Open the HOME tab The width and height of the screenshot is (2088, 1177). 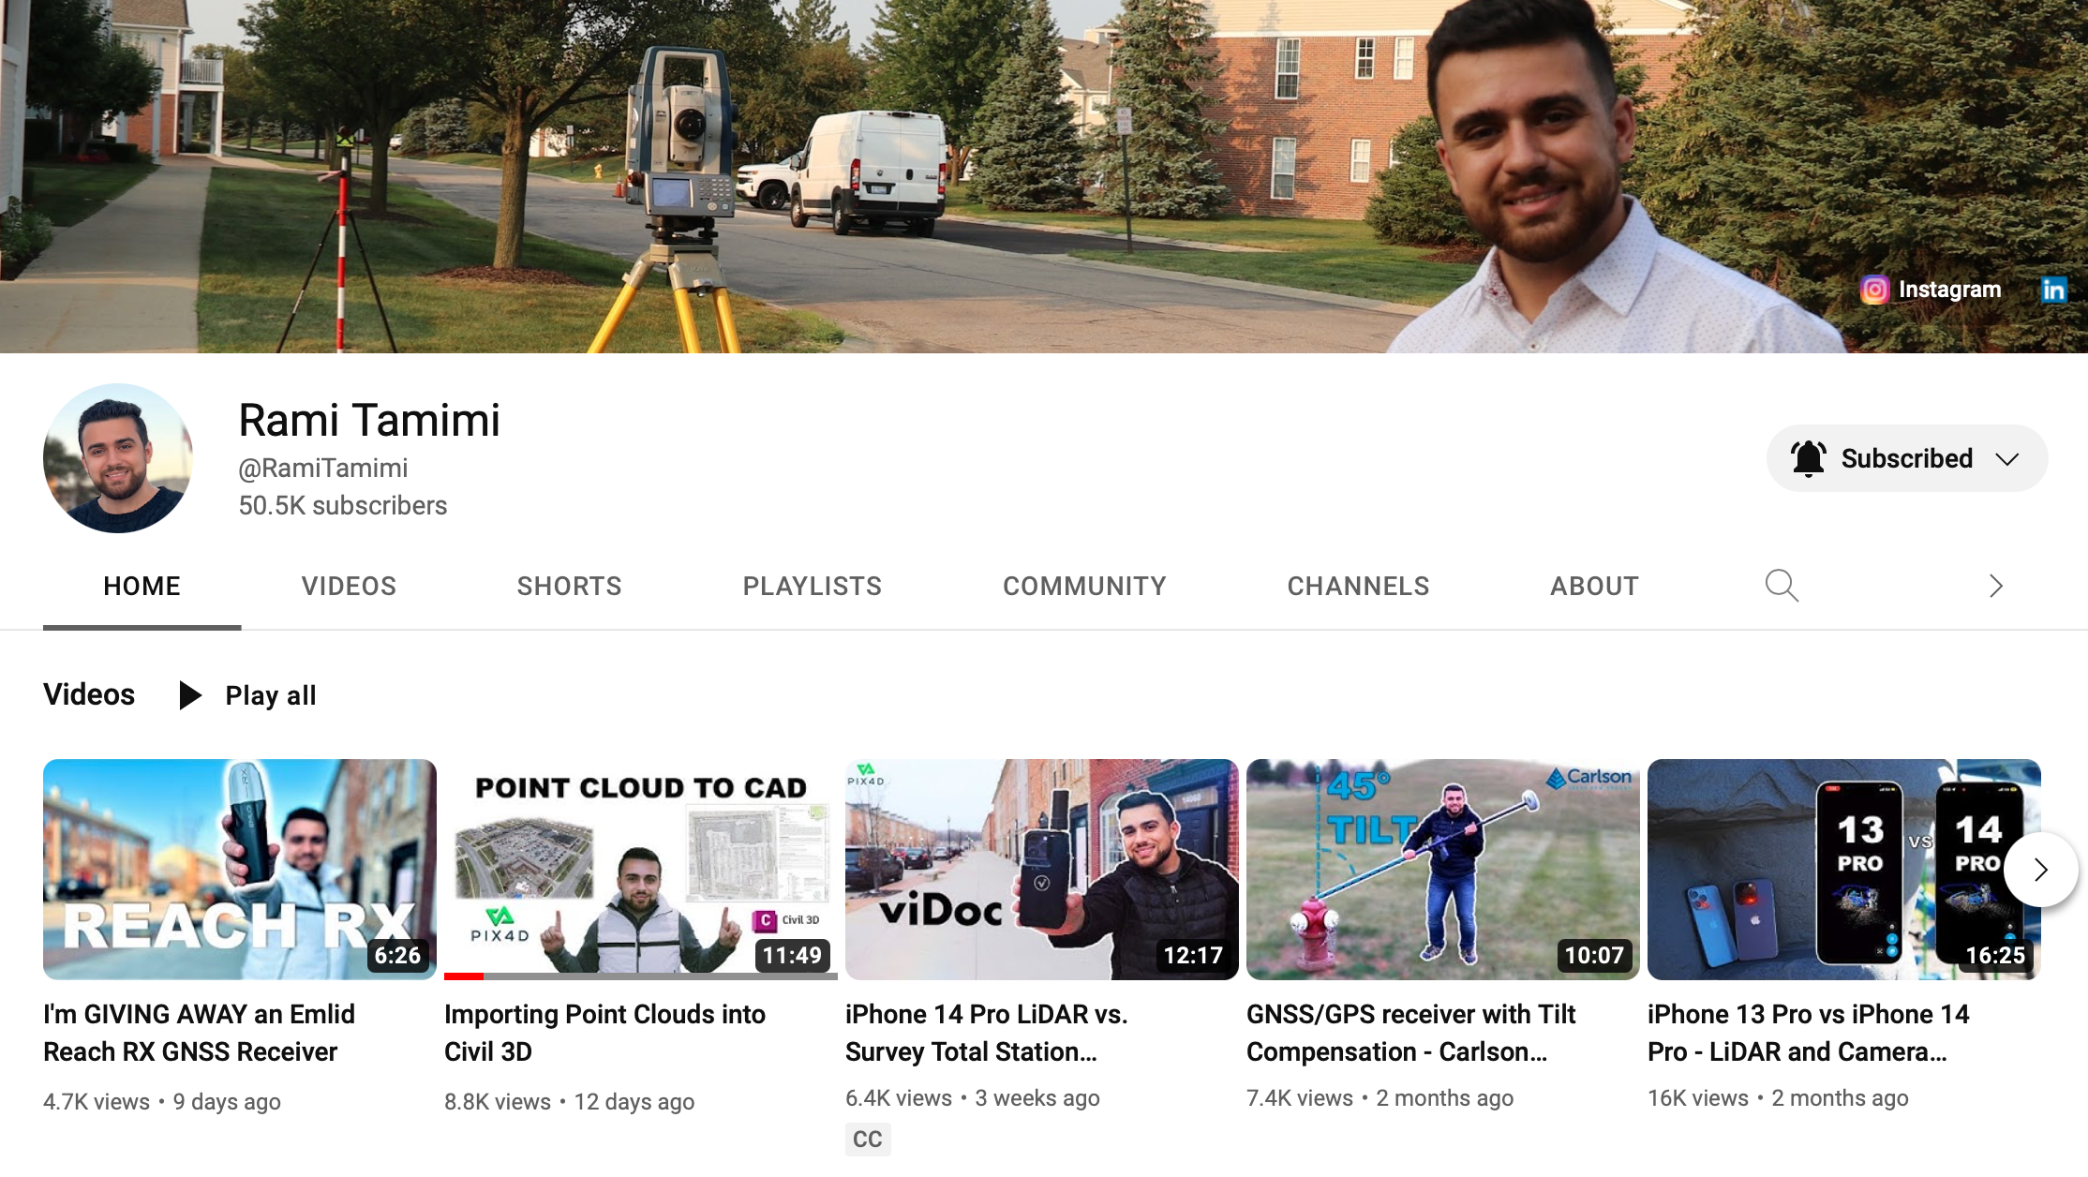[x=142, y=587]
